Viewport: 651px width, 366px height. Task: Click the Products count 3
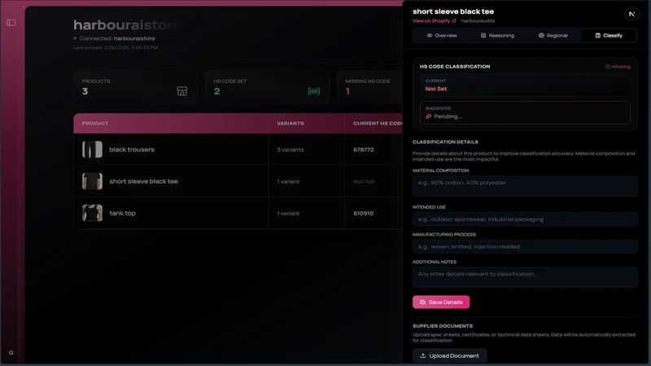click(85, 91)
